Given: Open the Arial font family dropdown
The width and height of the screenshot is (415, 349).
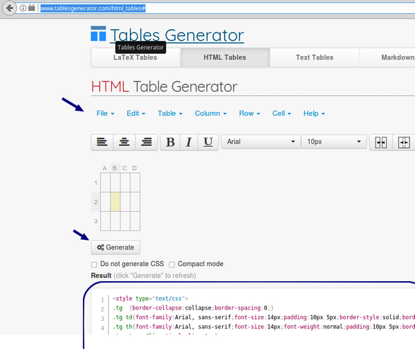Looking at the screenshot, I should (x=261, y=142).
